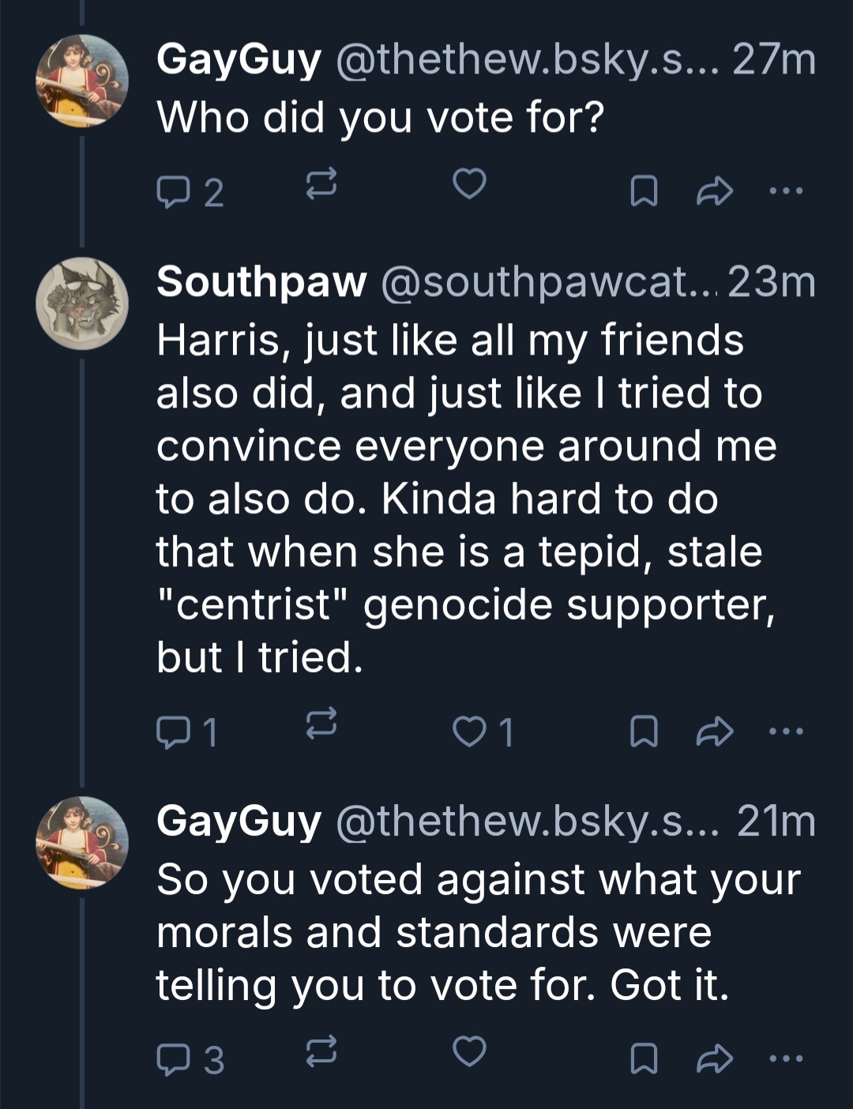
Task: Bookmark the "Who did you vote for?" post
Action: pos(644,190)
